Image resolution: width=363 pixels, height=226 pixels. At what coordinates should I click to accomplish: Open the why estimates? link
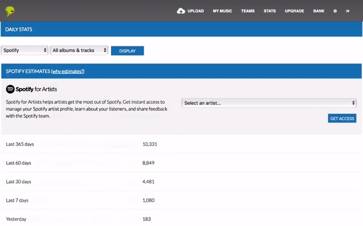click(x=68, y=72)
